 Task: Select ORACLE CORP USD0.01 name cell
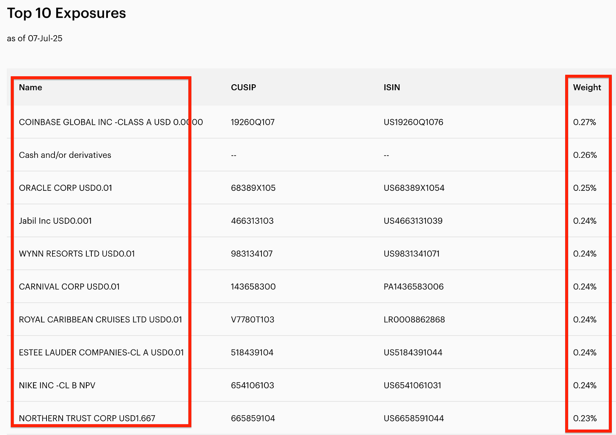66,188
